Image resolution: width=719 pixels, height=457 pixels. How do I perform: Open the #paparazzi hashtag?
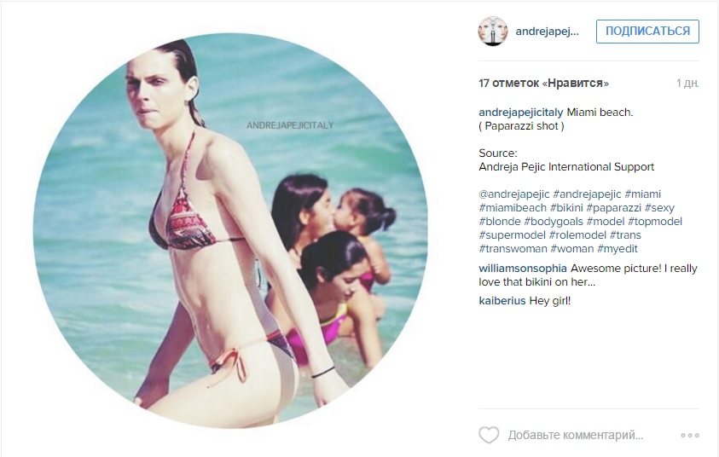pos(613,208)
